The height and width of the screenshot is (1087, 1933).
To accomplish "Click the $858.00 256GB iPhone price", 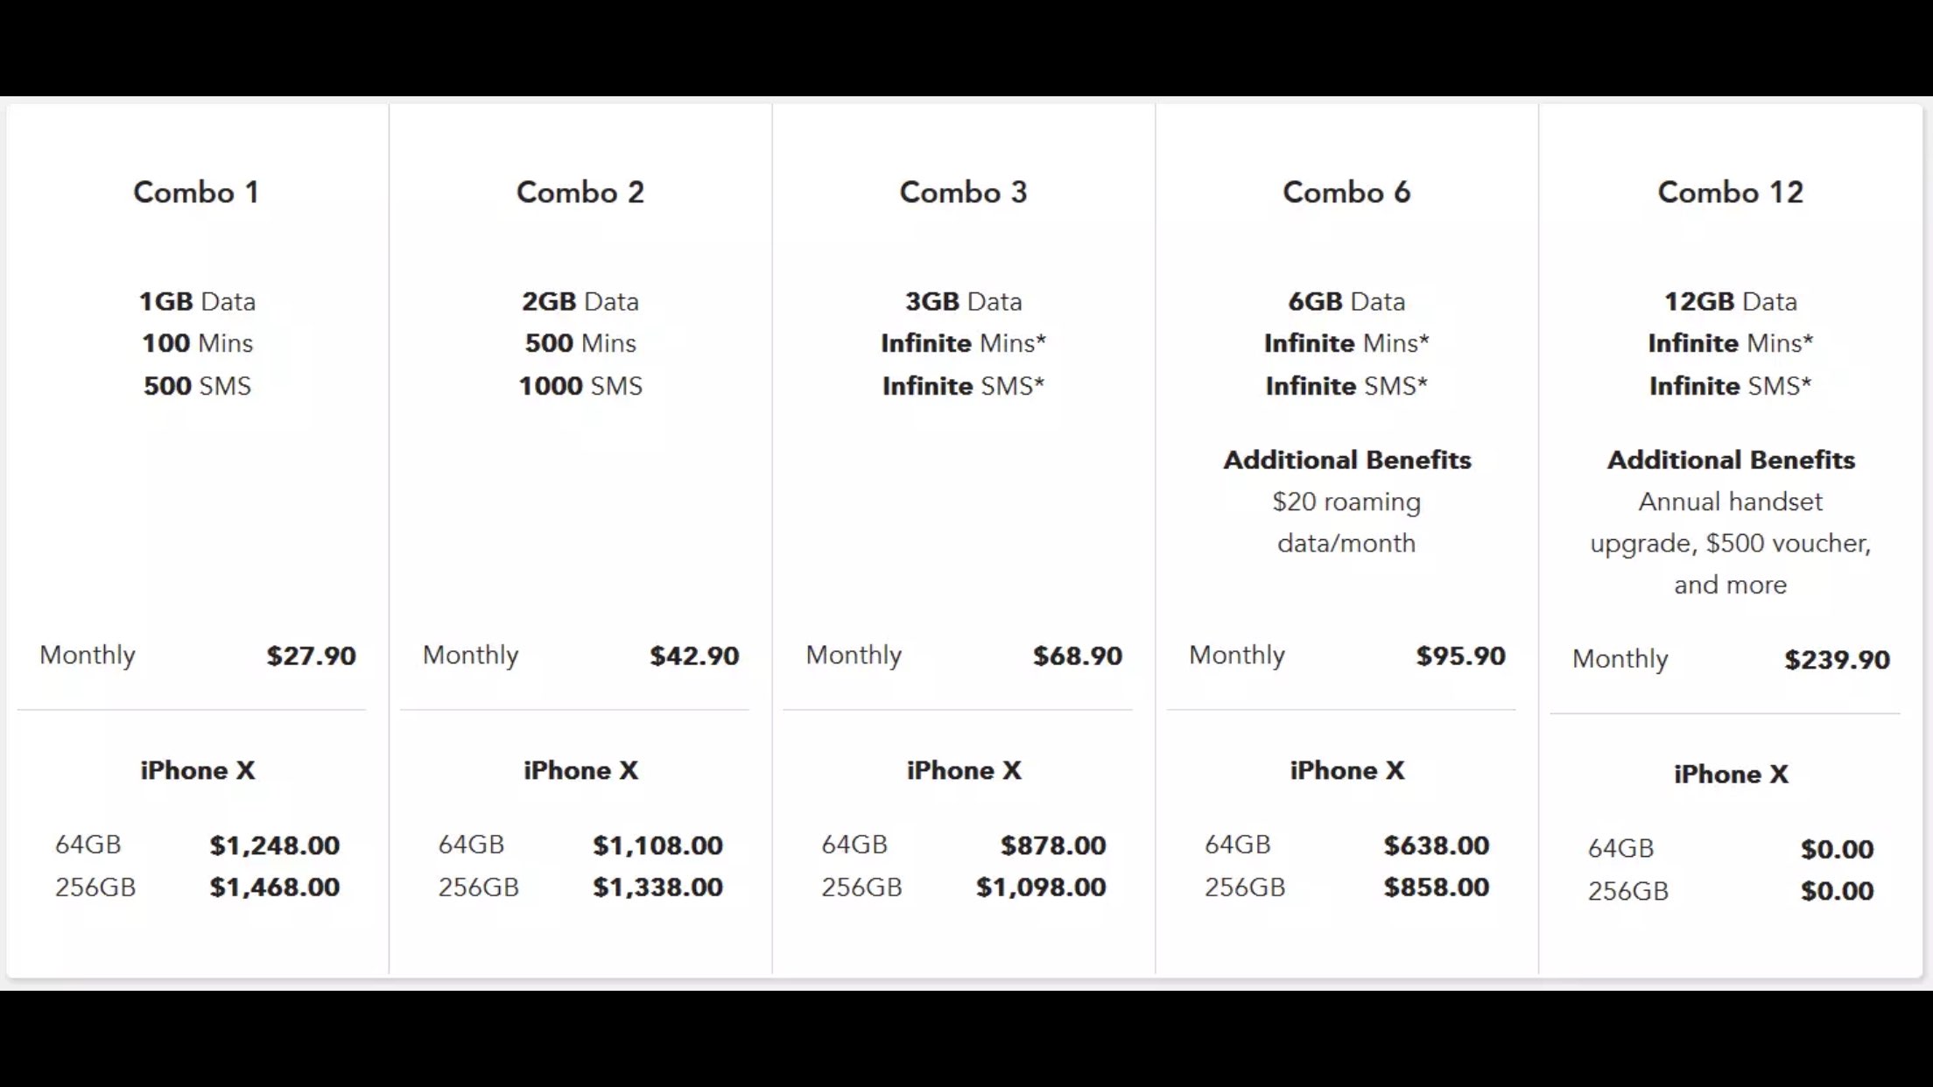I will click(x=1436, y=887).
